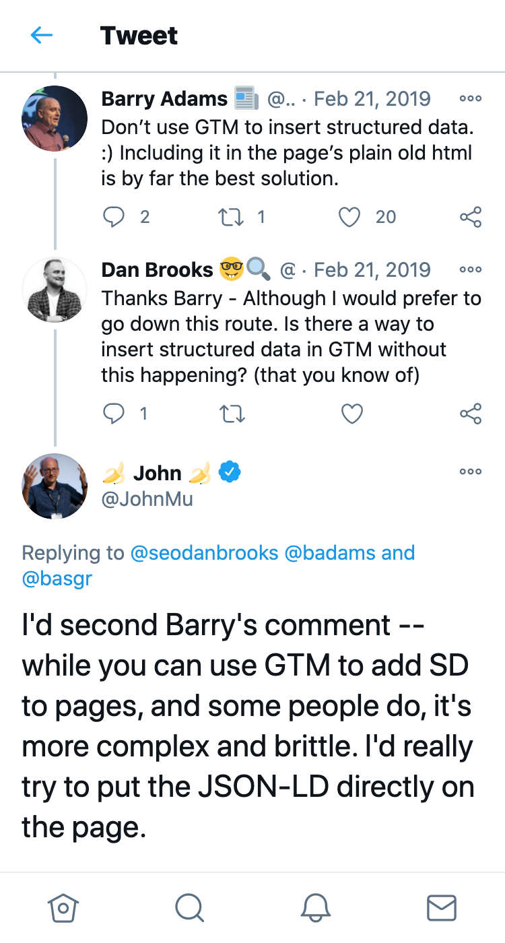Like Dan Brooks' tweet
Image resolution: width=505 pixels, height=943 pixels.
[352, 413]
